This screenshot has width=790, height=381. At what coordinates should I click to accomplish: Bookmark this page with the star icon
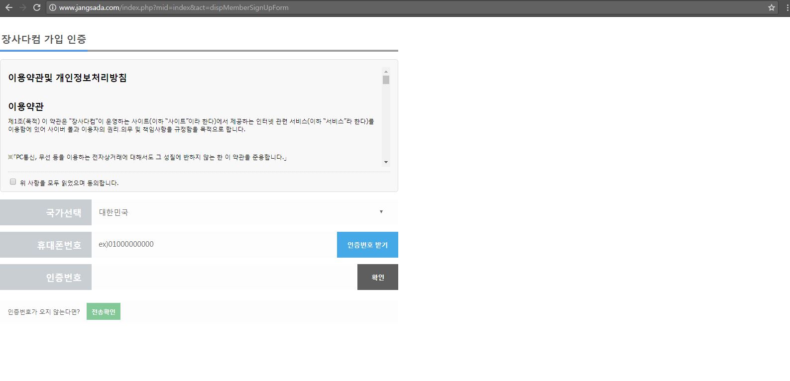[x=772, y=7]
